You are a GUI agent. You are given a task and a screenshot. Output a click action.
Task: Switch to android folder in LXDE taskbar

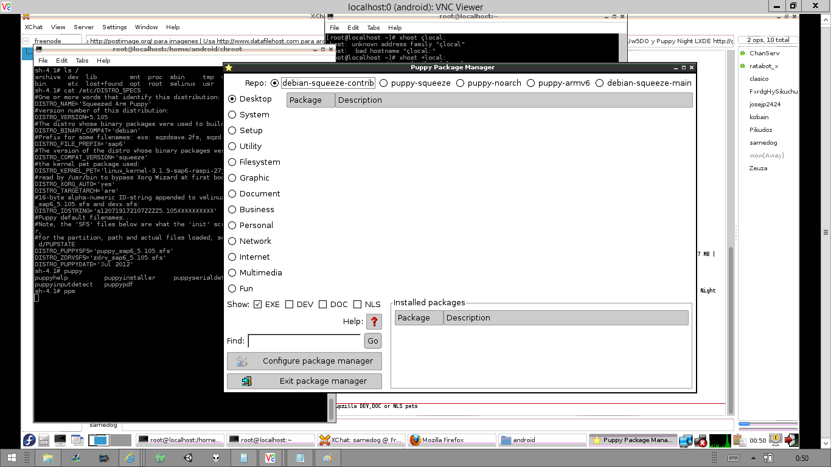pyautogui.click(x=542, y=440)
